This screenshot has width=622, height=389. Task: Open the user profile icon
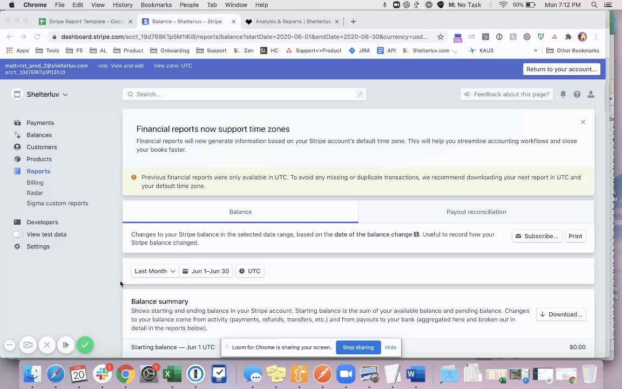click(x=591, y=95)
